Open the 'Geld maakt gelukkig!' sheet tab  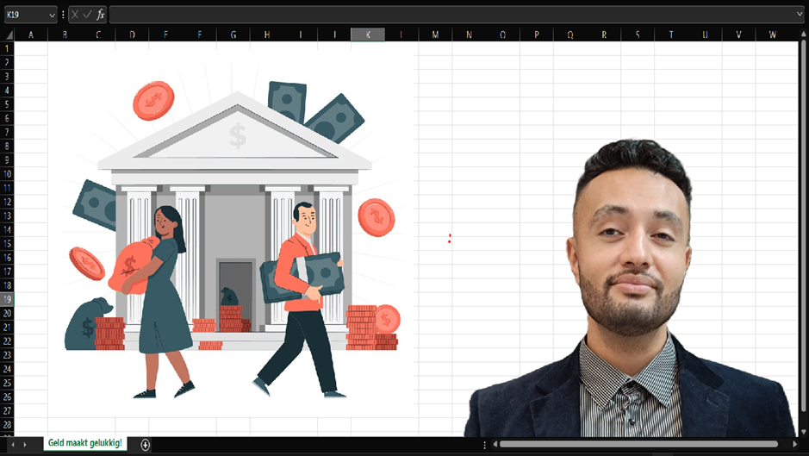tap(85, 443)
